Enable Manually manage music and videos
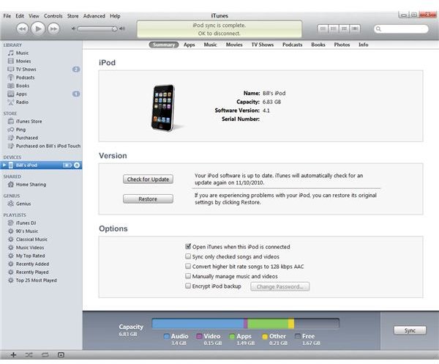 188,276
